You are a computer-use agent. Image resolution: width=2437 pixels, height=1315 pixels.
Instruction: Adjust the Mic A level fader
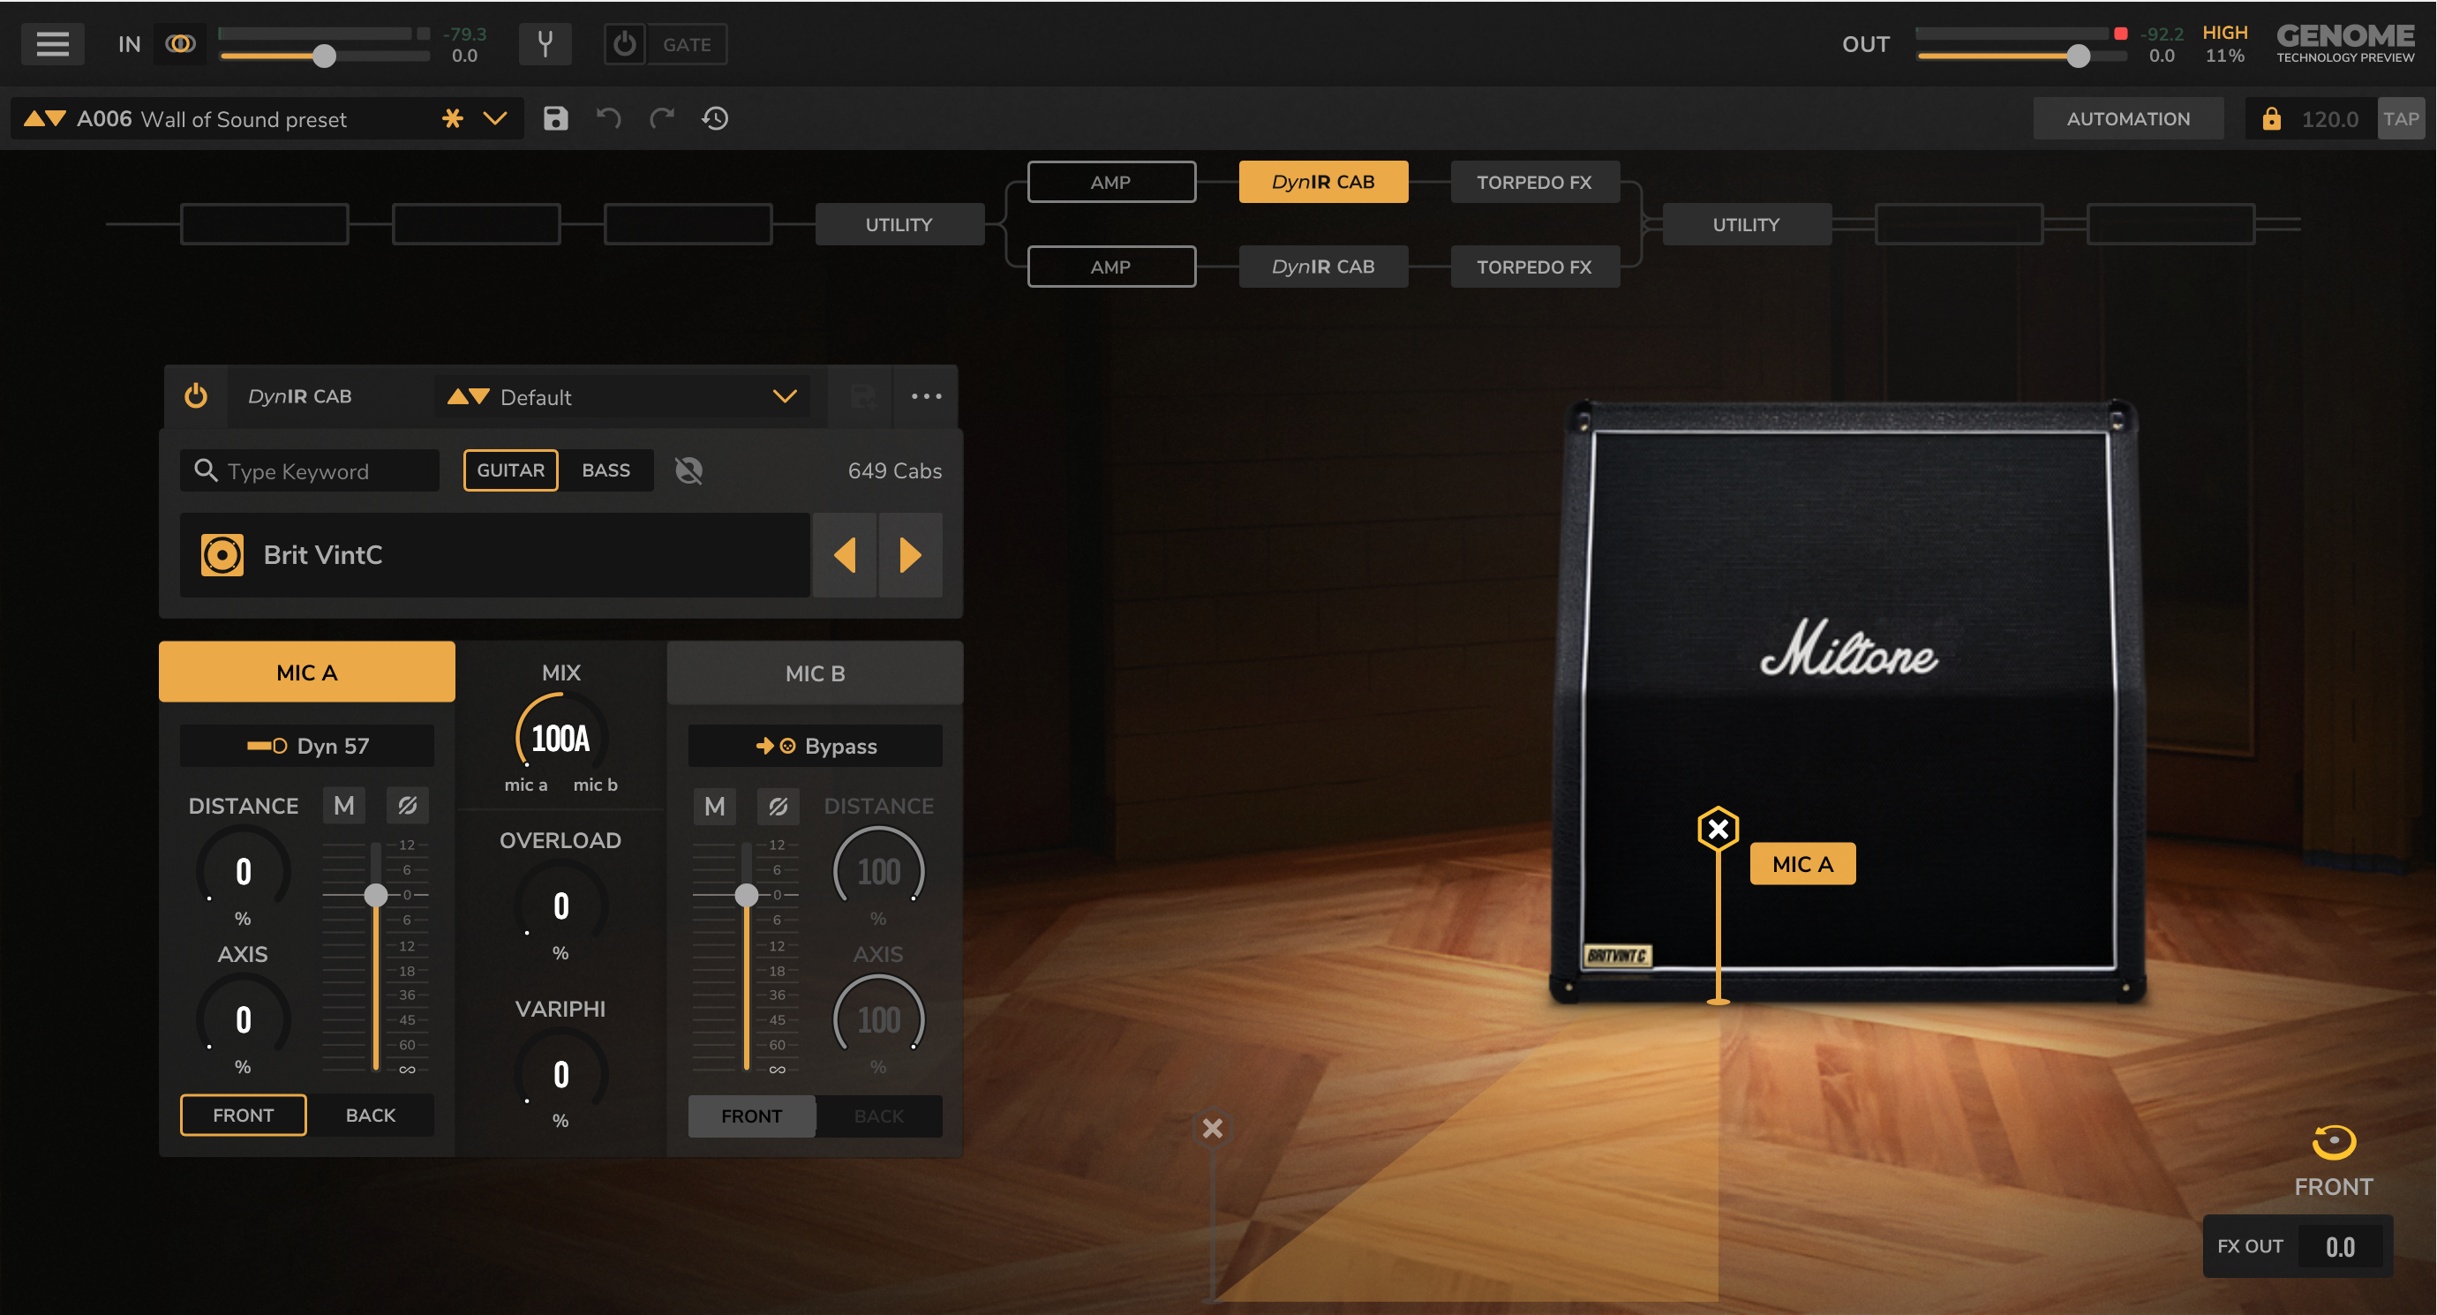pos(376,894)
